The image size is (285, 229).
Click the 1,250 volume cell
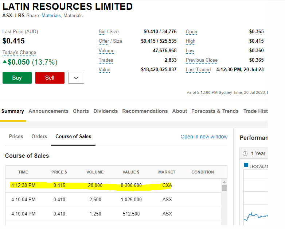[95, 214]
